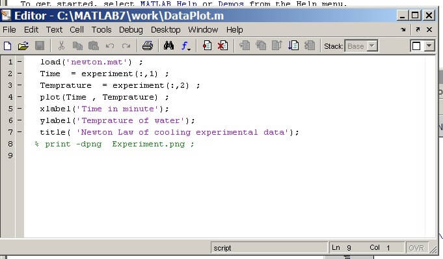Open a file with the folder icon
This screenshot has height=259, width=443.
tap(23, 46)
